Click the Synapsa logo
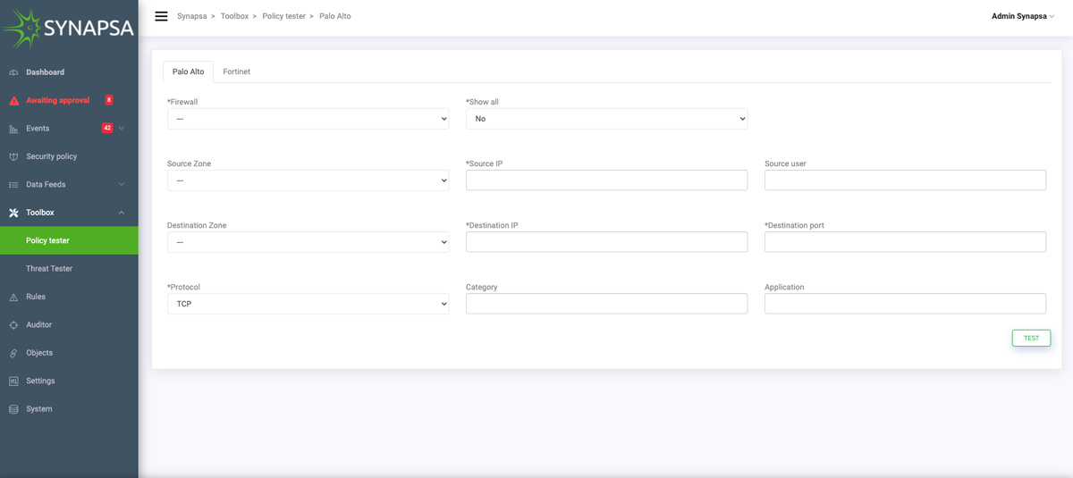This screenshot has height=478, width=1073. point(69,29)
